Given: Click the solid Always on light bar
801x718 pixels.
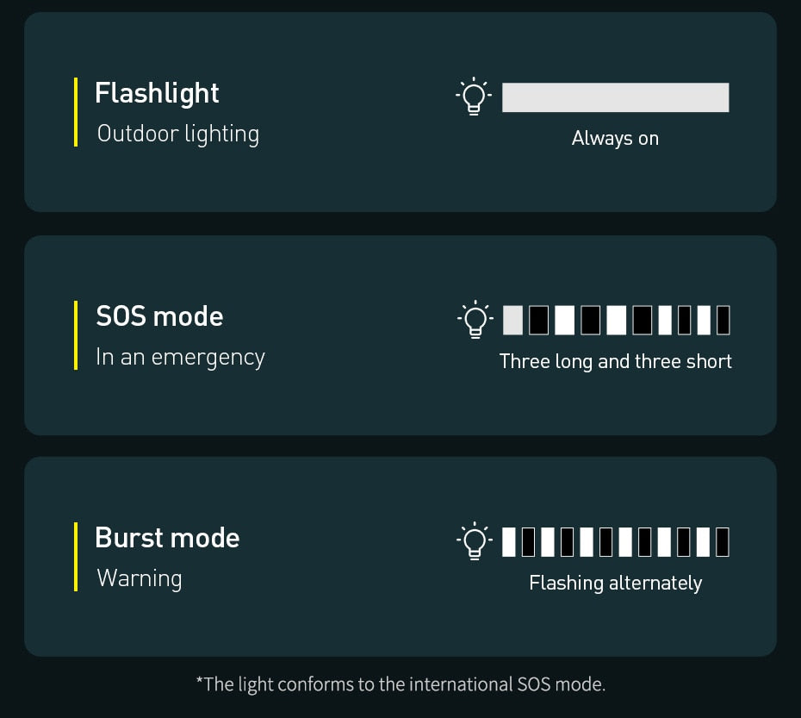Looking at the screenshot, I should [x=615, y=97].
